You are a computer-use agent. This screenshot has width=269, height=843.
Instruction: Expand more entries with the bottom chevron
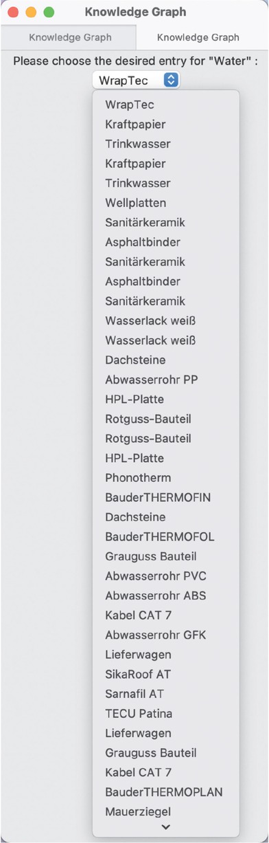click(165, 827)
